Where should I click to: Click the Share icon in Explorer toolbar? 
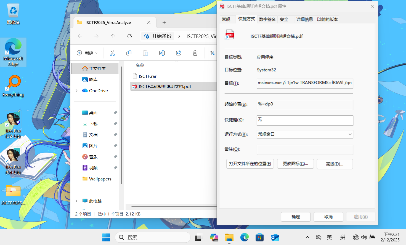(x=179, y=53)
